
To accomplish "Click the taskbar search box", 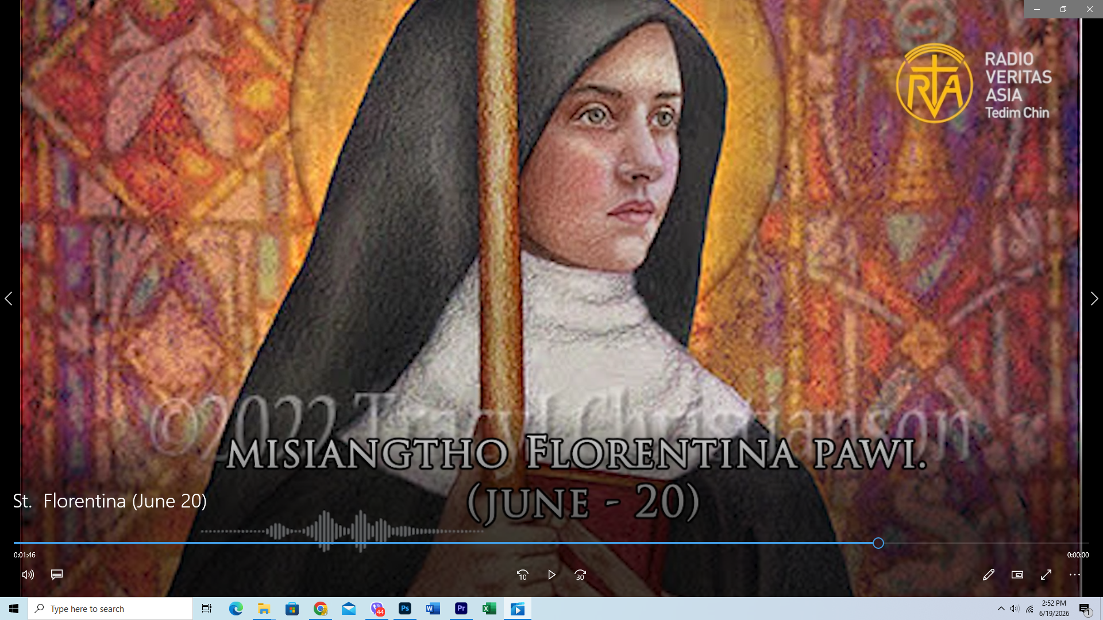I will (x=110, y=609).
